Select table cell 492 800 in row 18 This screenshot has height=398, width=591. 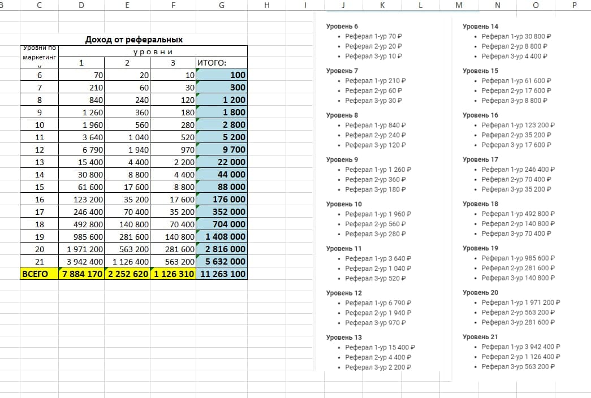pos(81,224)
